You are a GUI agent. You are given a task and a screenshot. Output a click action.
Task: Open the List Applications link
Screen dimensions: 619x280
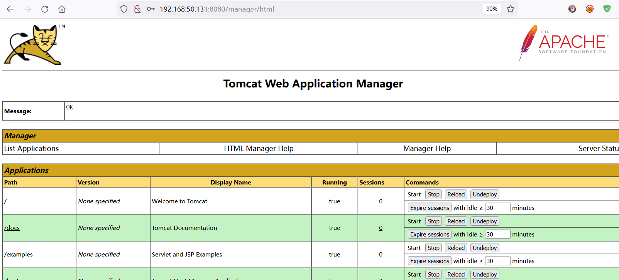[31, 148]
